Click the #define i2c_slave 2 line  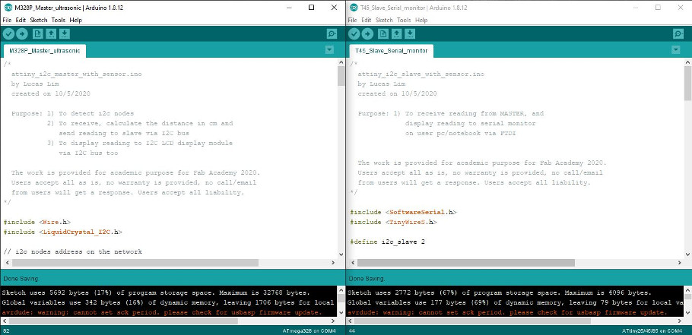click(388, 242)
